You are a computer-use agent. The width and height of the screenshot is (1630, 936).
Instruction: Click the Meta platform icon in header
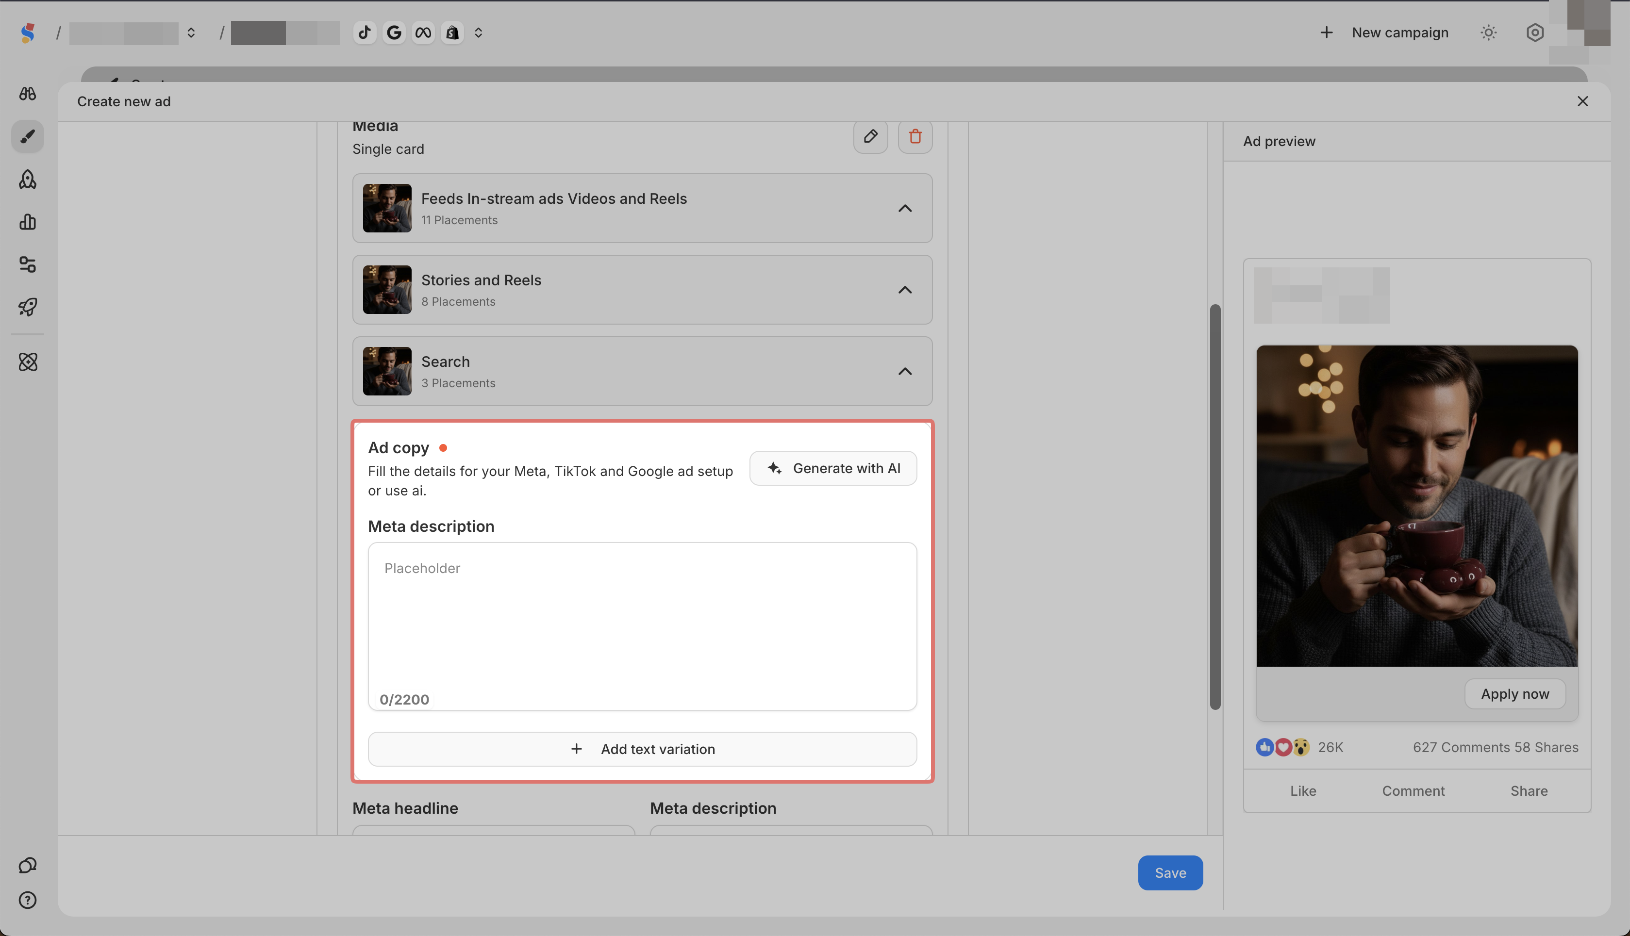point(423,32)
